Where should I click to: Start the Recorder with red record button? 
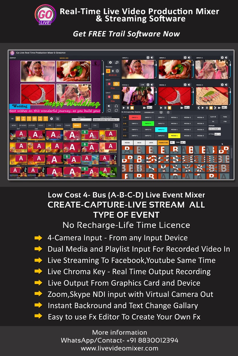coord(108,71)
